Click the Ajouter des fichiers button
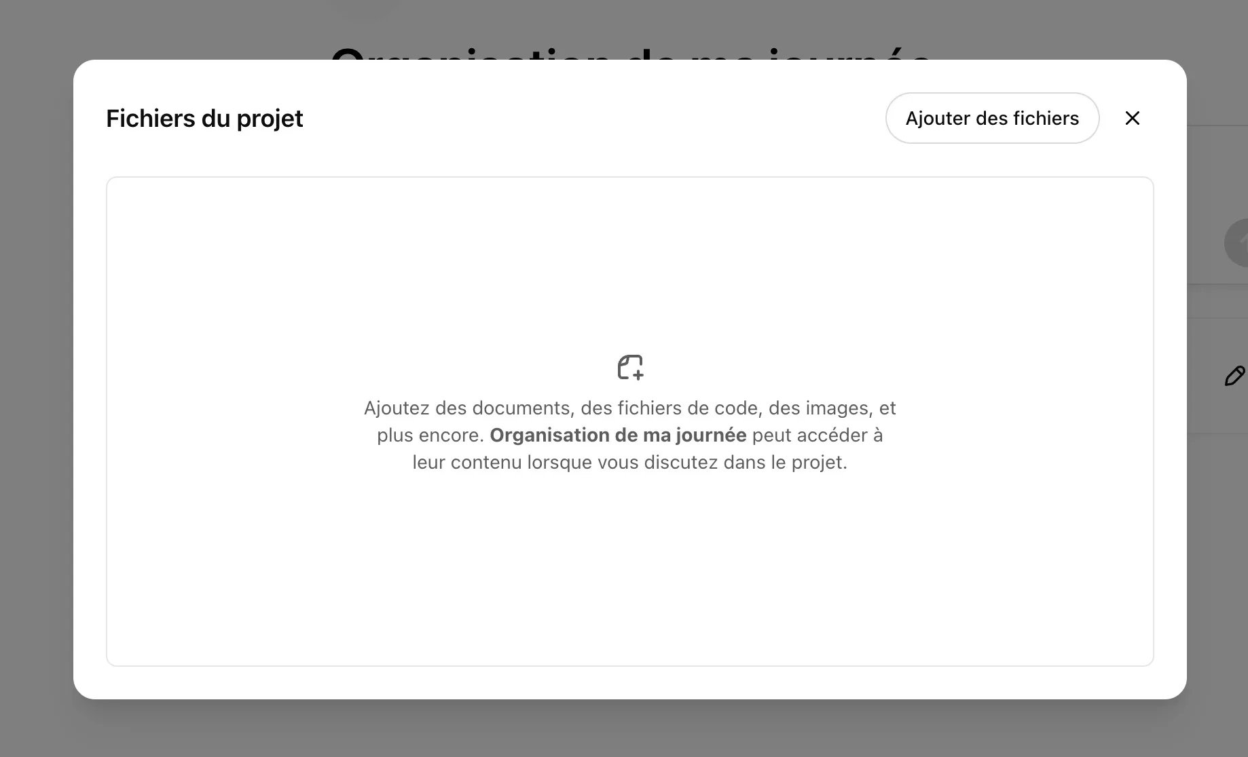 (992, 118)
